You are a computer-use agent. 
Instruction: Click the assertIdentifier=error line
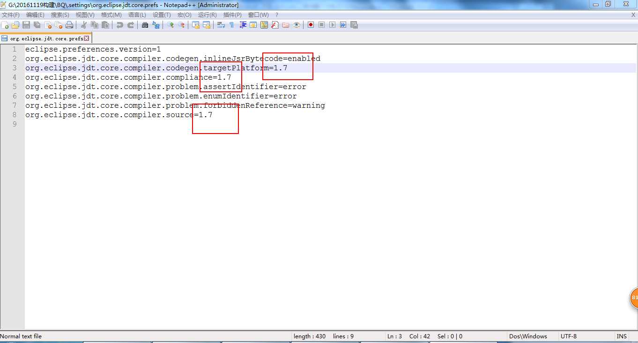coord(166,87)
